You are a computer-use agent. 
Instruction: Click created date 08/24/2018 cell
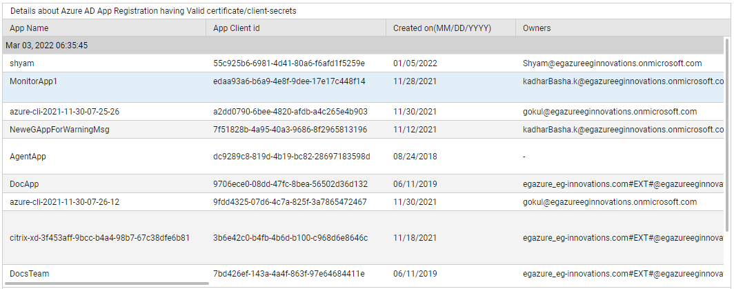(x=415, y=157)
